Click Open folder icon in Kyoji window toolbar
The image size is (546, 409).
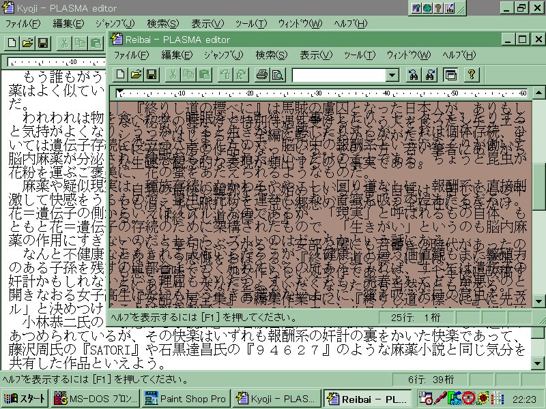[27, 43]
